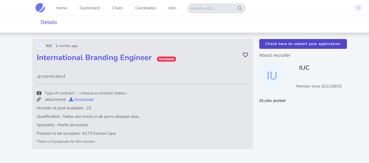The width and height of the screenshot is (369, 163).
Task: Download the job attachment
Action: coord(84,99)
